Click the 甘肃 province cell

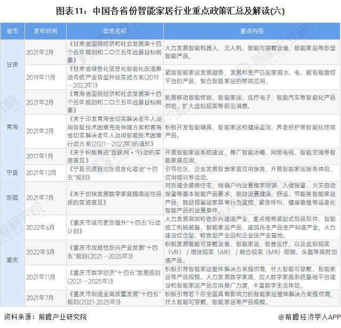[x=12, y=64]
